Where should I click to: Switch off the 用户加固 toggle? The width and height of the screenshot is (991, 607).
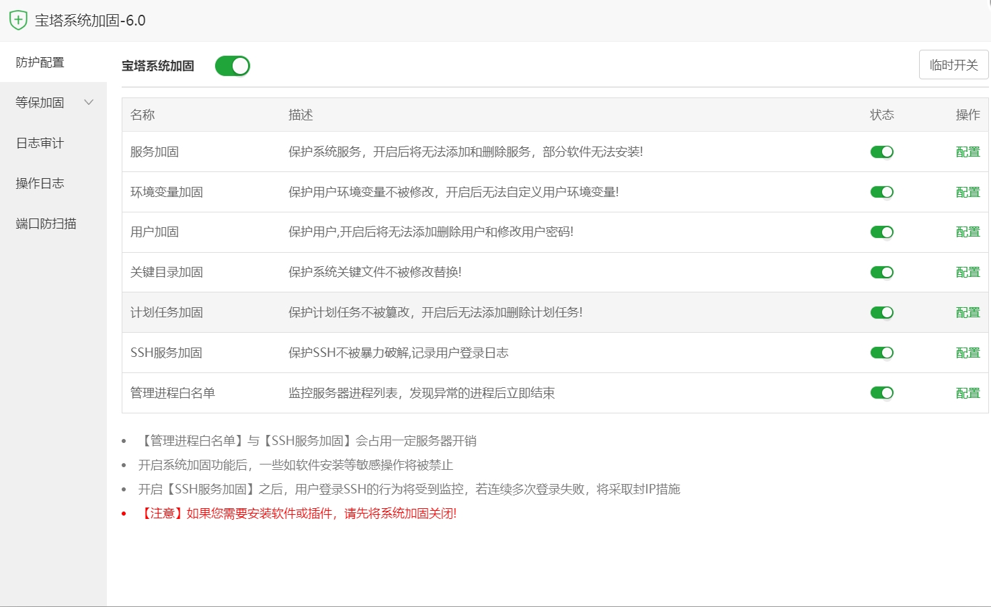[x=881, y=232]
